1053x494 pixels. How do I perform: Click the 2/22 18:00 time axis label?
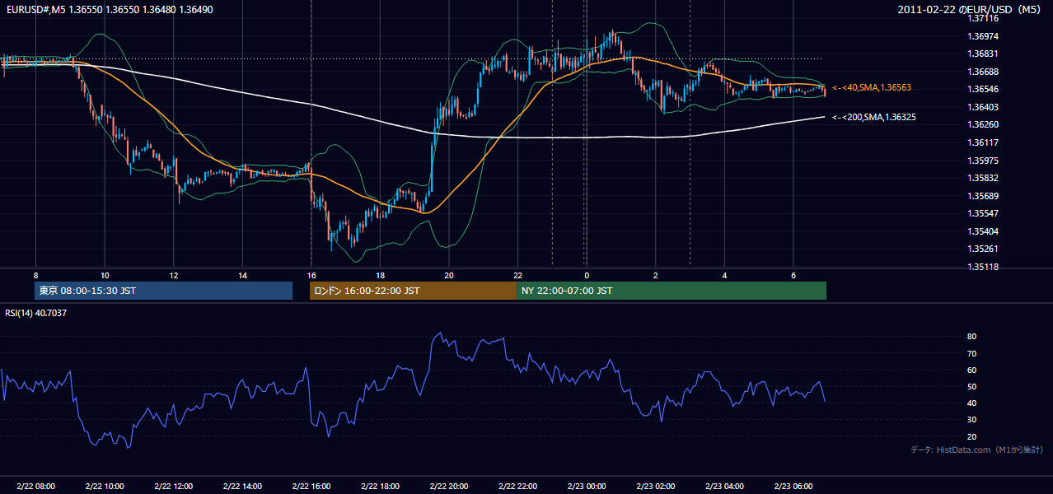point(381,487)
